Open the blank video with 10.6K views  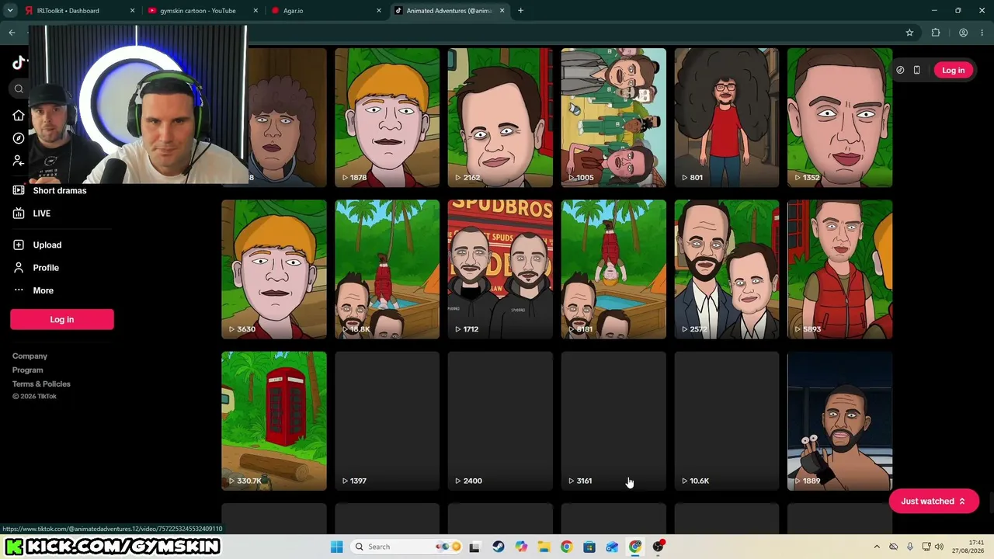(x=727, y=421)
